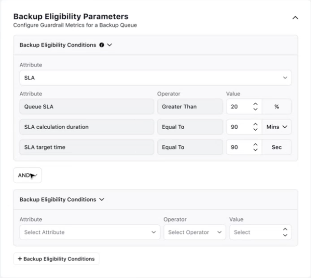This screenshot has height=278, width=311.
Task: Click the up arrow in the Select value field
Action: 285,229
